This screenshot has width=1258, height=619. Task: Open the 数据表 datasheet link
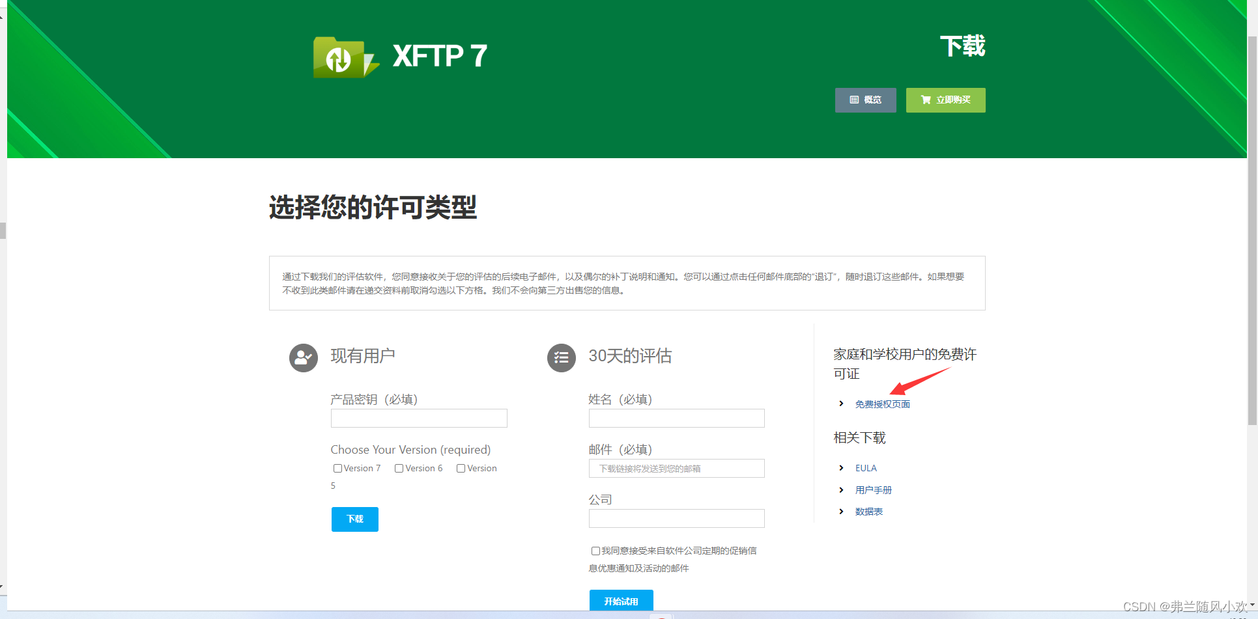click(x=869, y=512)
